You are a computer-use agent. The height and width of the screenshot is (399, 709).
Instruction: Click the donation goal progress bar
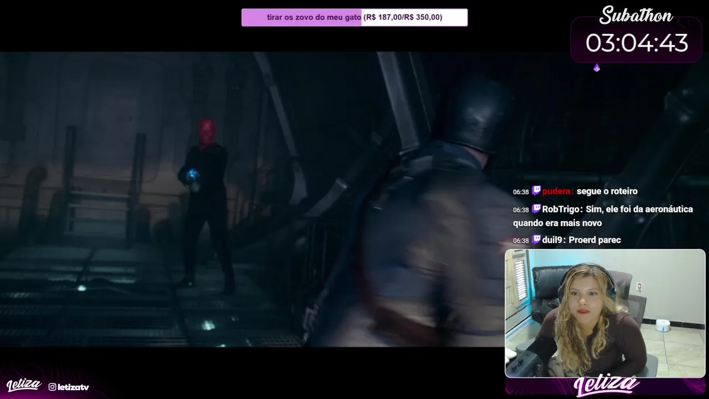[x=354, y=17]
